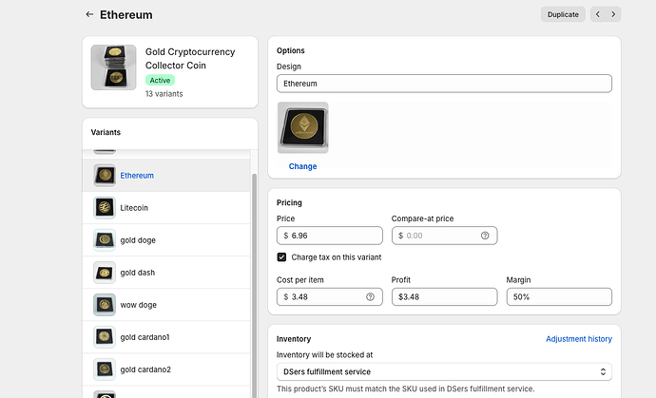Select wow doge in variants list
The height and width of the screenshot is (398, 656).
click(x=137, y=305)
